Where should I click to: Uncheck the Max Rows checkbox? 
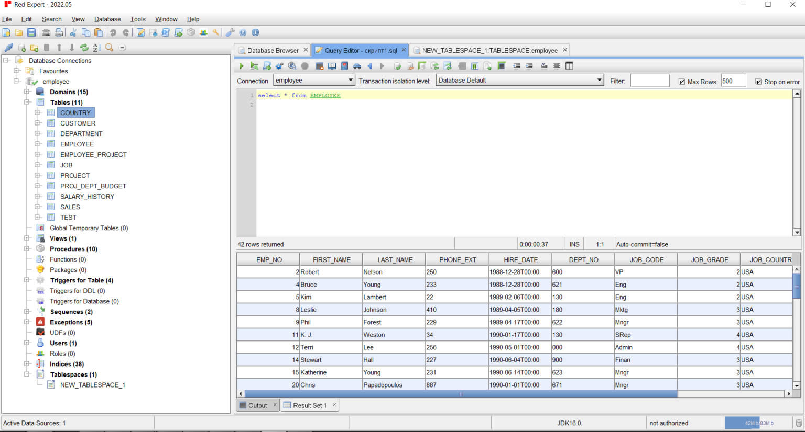click(x=682, y=82)
